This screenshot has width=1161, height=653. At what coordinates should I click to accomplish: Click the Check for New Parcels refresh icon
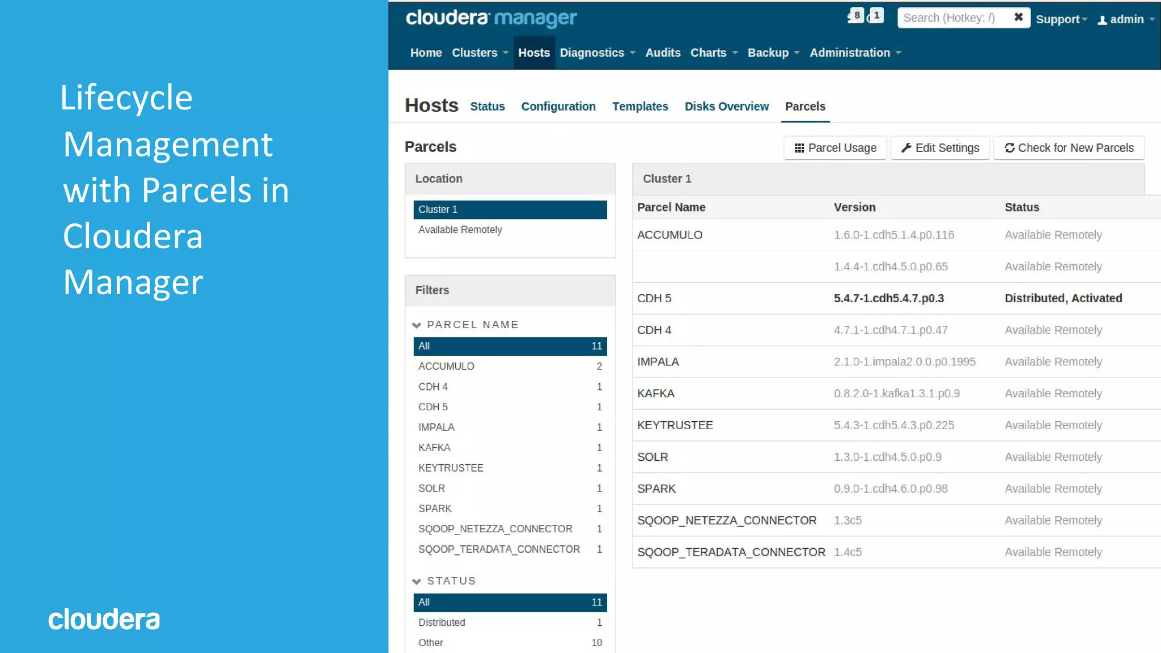point(1010,148)
